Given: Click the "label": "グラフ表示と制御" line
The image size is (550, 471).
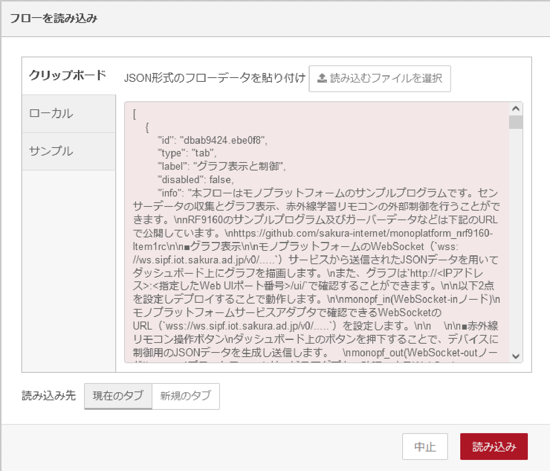Looking at the screenshot, I should (222, 167).
